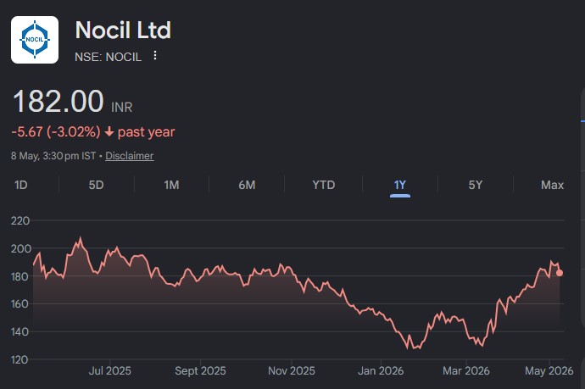Screen dimensions: 585x389
Task: Click the endpoint dot on the price chart
Action: click(x=560, y=273)
